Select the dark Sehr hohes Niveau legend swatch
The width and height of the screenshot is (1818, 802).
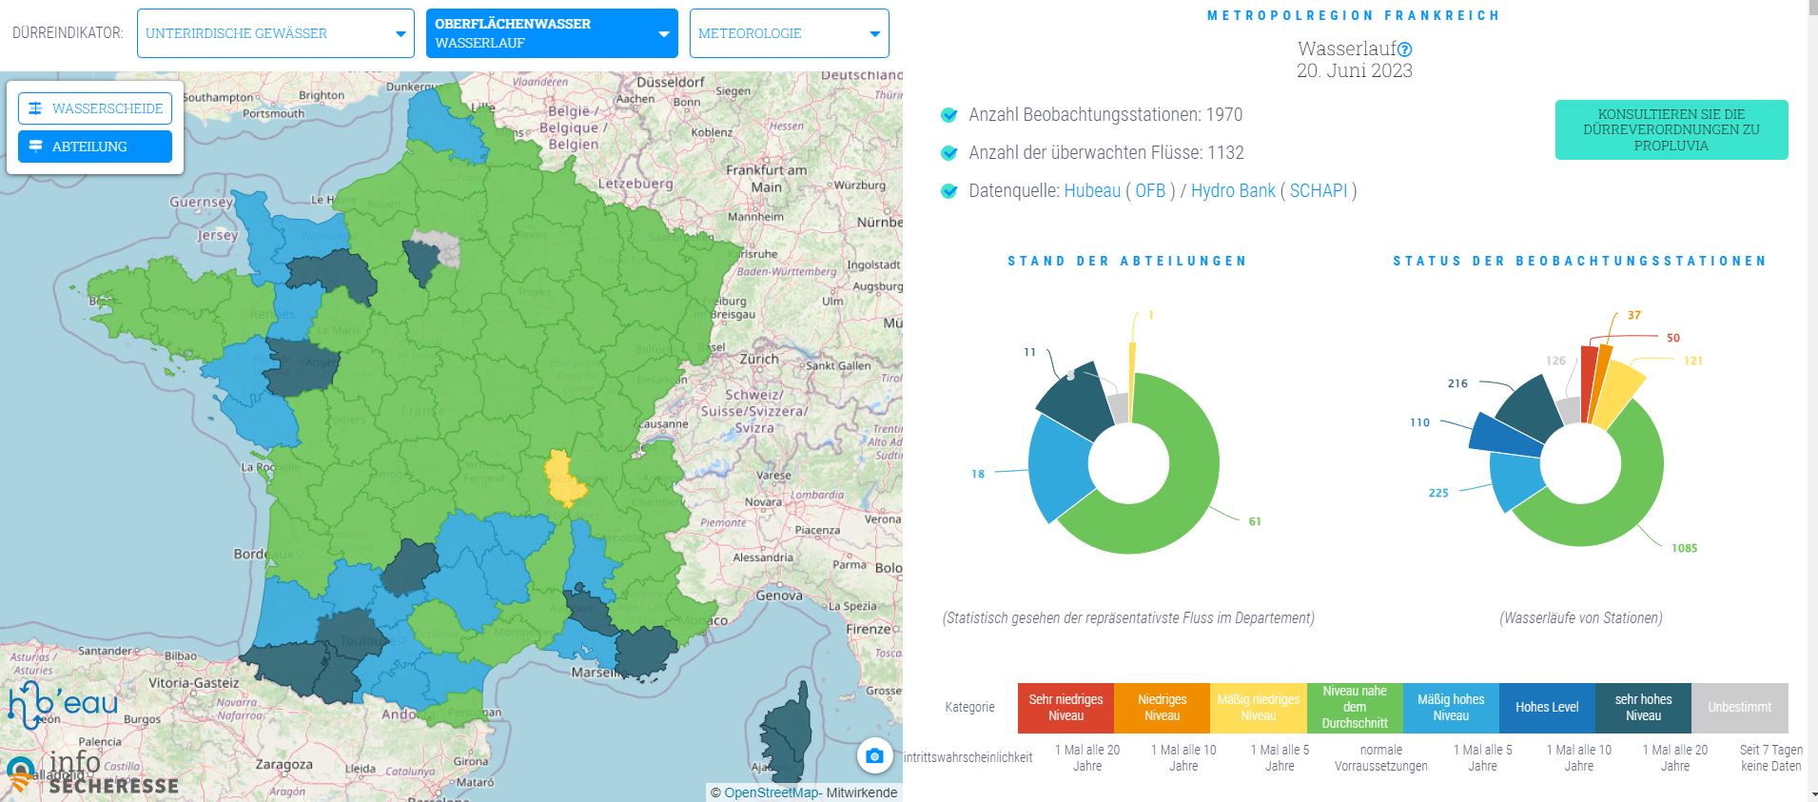[1643, 708]
